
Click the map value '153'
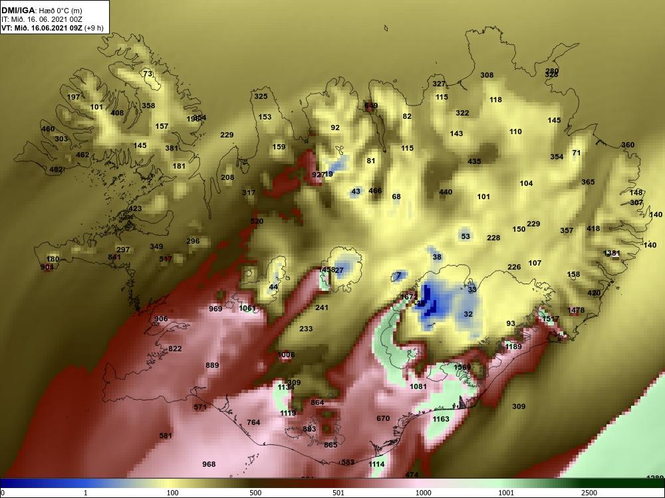click(x=265, y=117)
